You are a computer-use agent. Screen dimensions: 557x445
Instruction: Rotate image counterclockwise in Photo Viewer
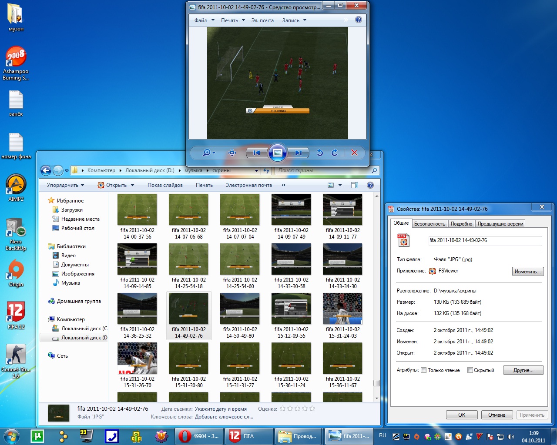point(320,153)
